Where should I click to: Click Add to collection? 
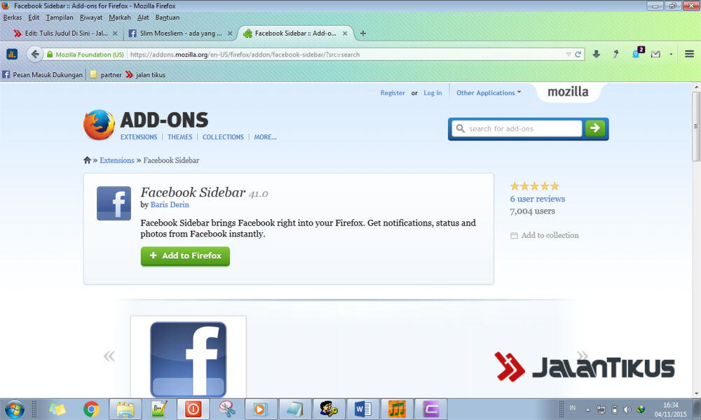(550, 235)
